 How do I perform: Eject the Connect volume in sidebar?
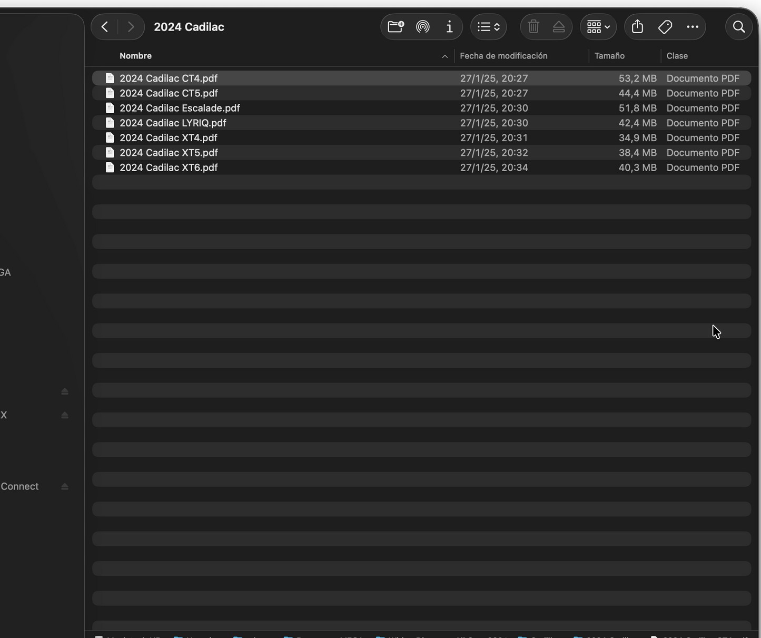click(x=65, y=486)
